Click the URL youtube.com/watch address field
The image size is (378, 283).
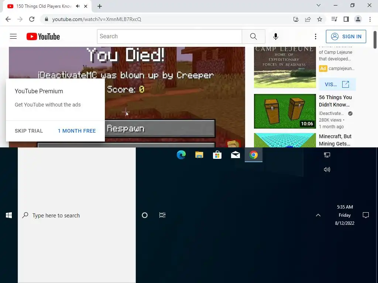coord(97,19)
